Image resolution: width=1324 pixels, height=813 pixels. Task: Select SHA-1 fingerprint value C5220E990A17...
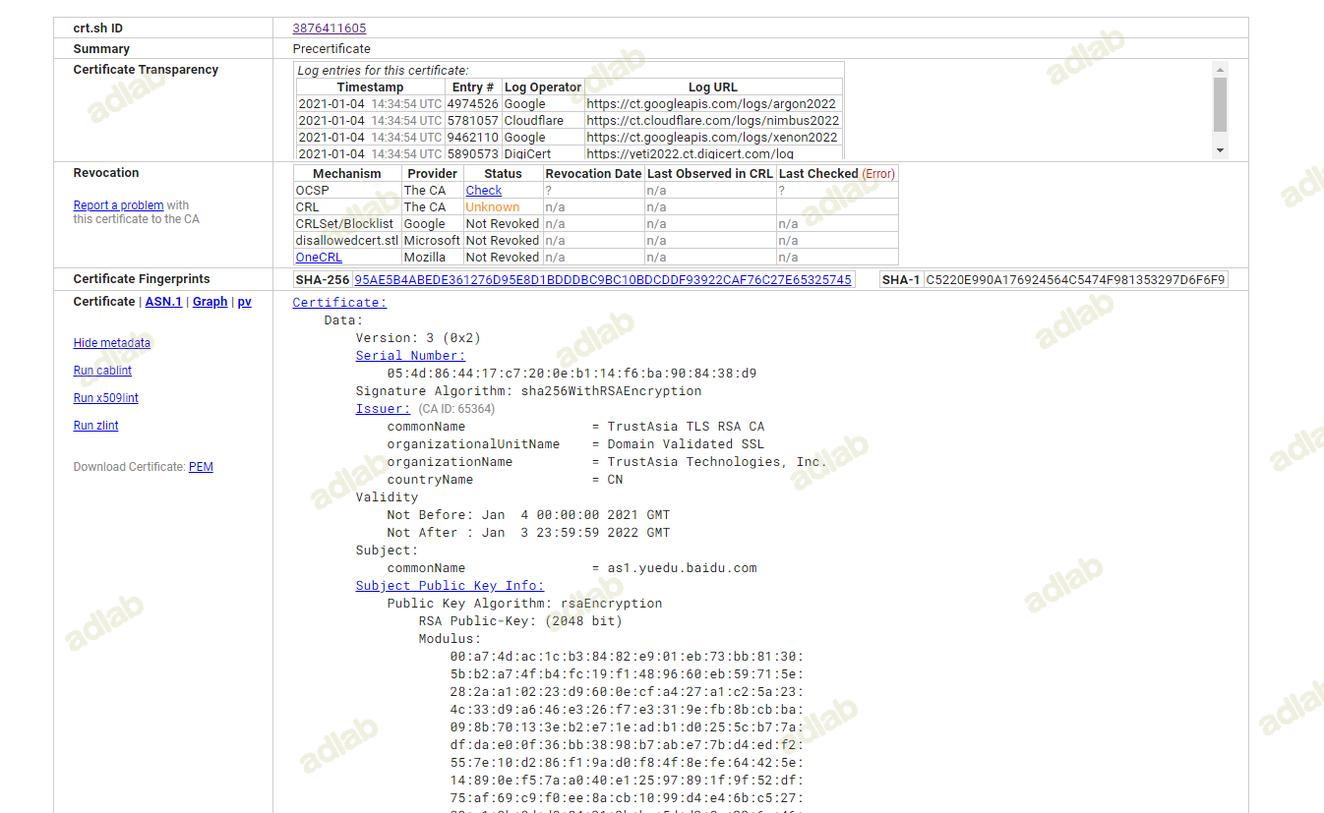click(x=1076, y=280)
